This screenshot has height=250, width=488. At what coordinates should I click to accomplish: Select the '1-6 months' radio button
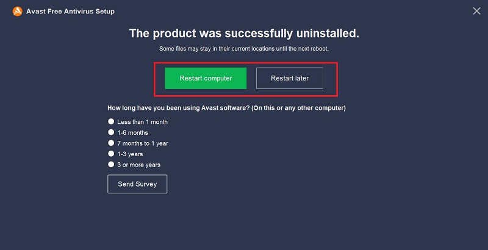click(x=111, y=132)
